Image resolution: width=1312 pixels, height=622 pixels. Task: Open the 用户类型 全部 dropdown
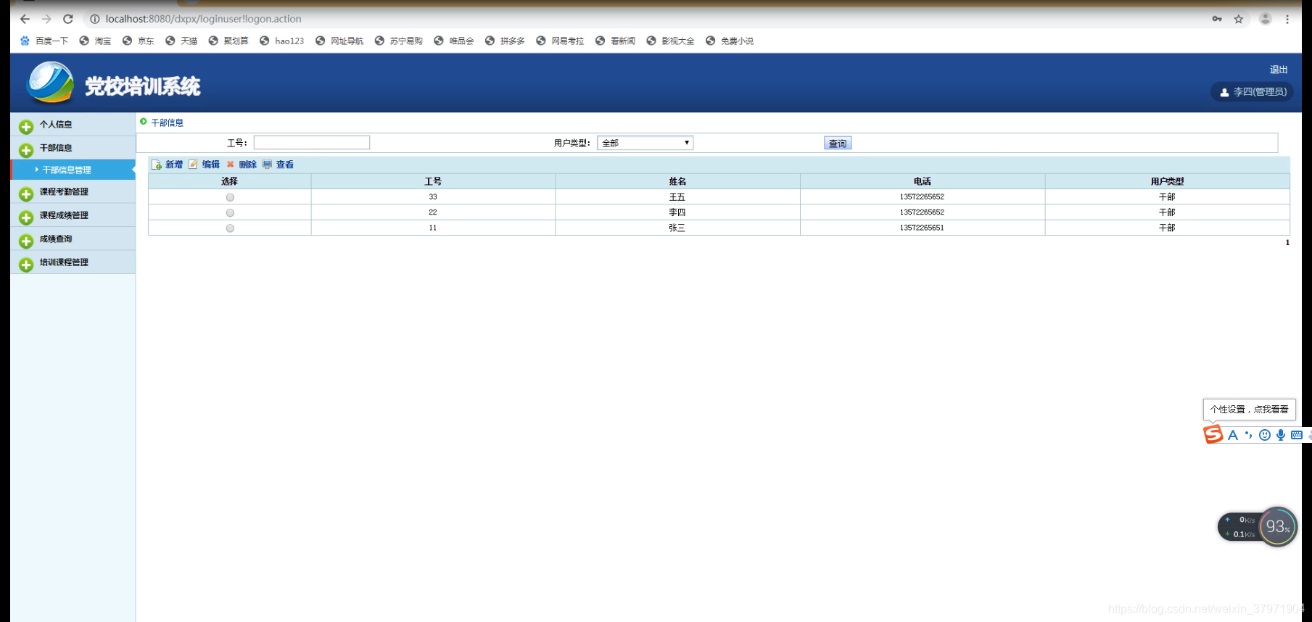click(645, 143)
